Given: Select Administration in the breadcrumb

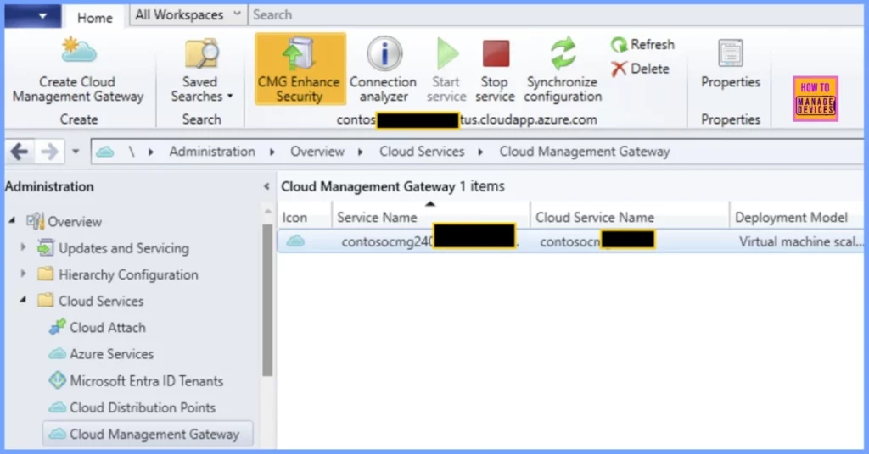Looking at the screenshot, I should pyautogui.click(x=212, y=152).
